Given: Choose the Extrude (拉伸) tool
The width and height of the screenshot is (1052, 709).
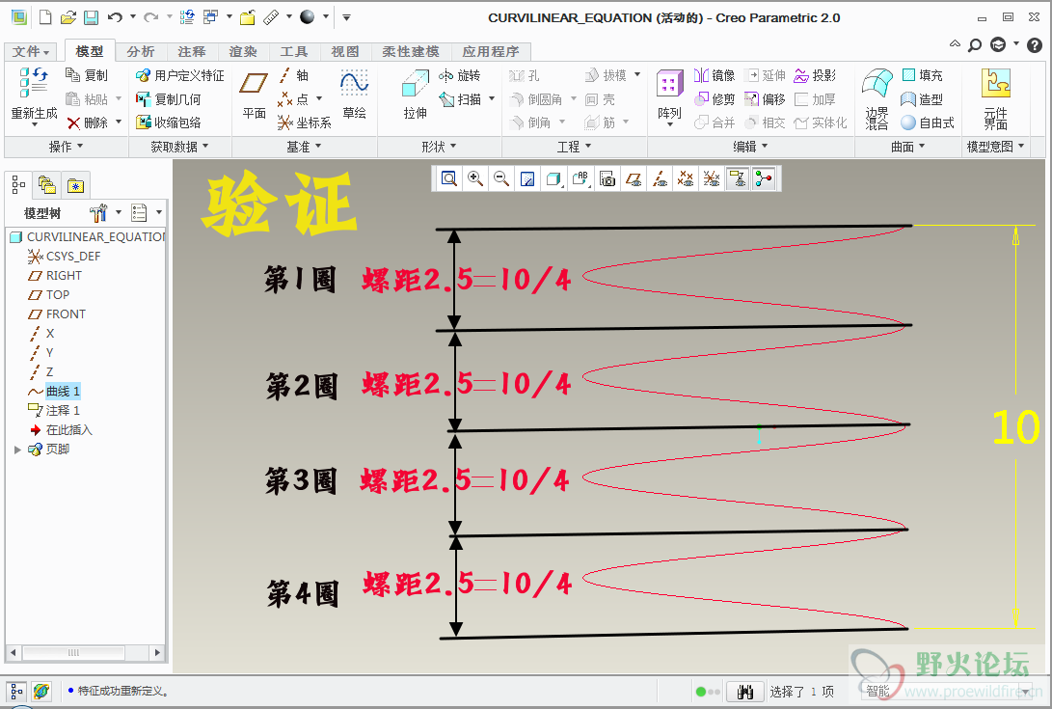Looking at the screenshot, I should coord(416,95).
